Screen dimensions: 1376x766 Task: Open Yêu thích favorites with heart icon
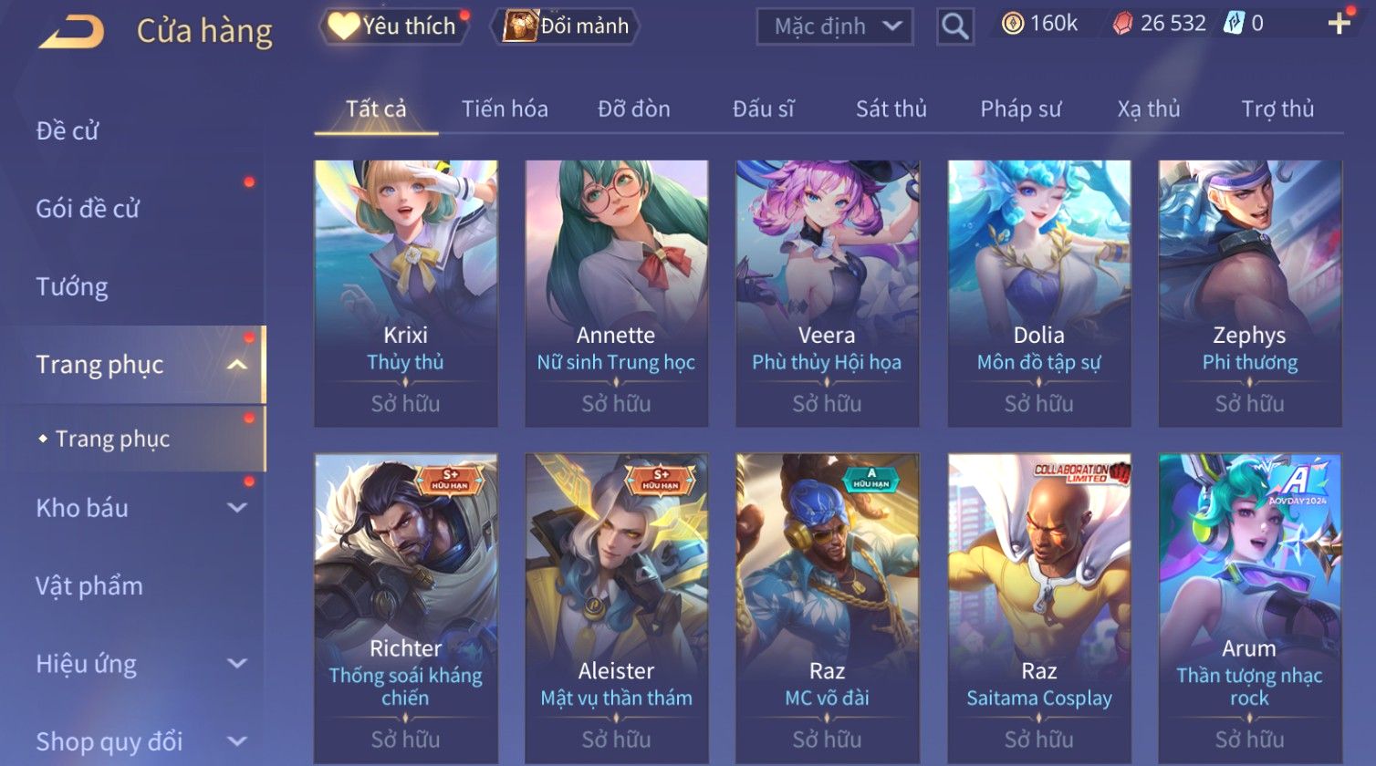[x=392, y=26]
